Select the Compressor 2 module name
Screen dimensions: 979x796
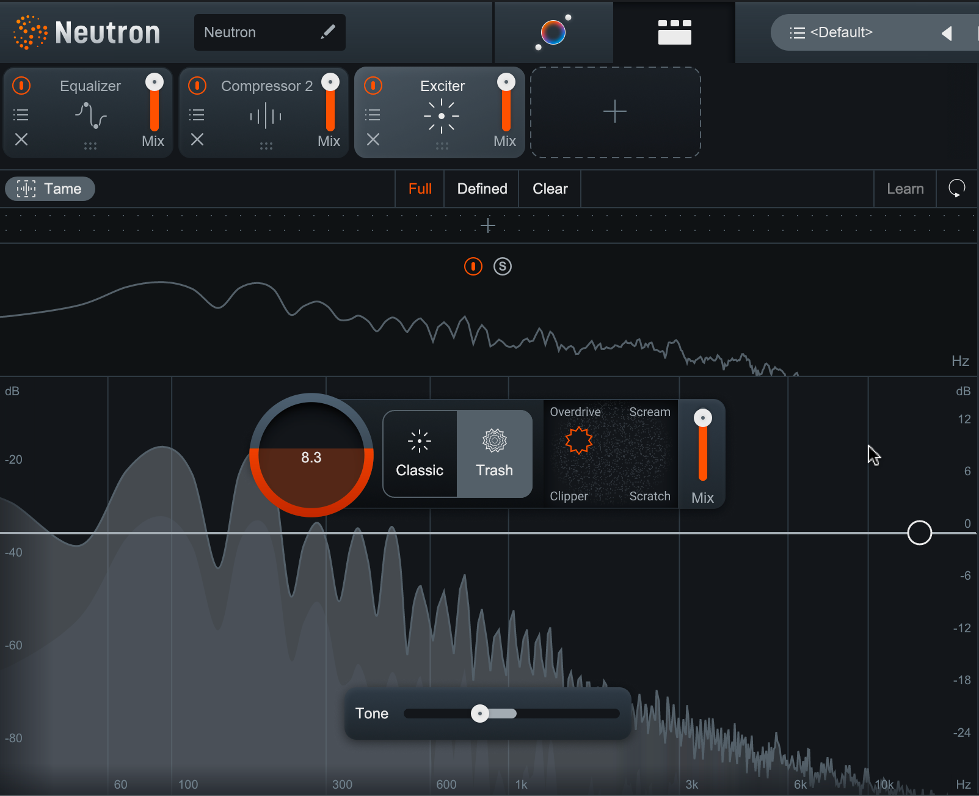click(267, 86)
